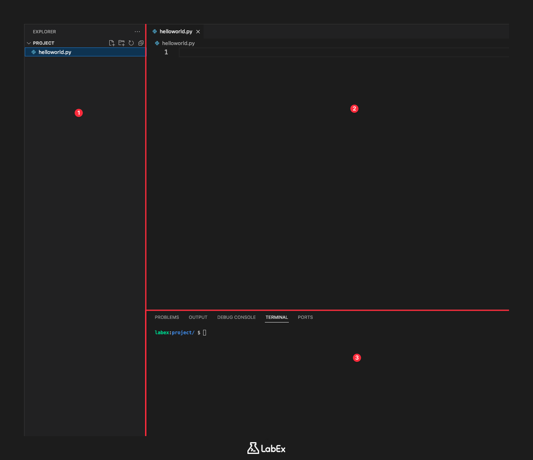
Task: Click line 1 in the code editor
Action: [244, 52]
